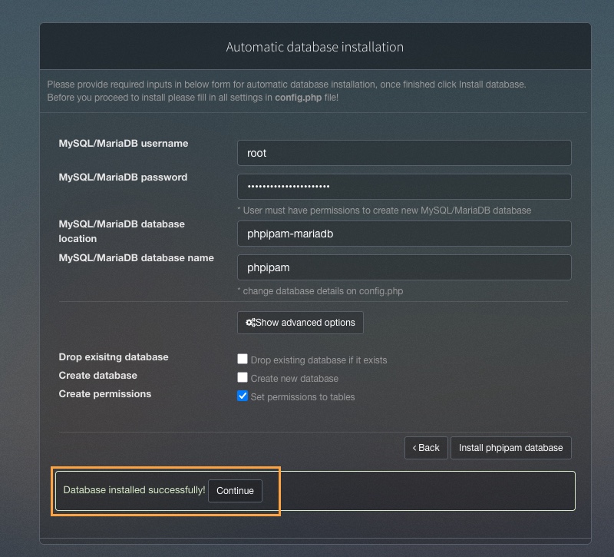Click the gear icon on Show advanced options

pos(250,323)
